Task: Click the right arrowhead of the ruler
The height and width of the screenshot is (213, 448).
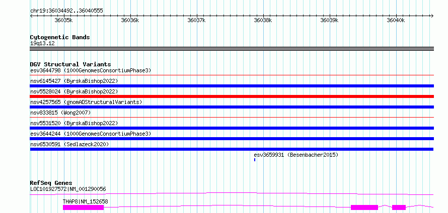Action: 432,16
